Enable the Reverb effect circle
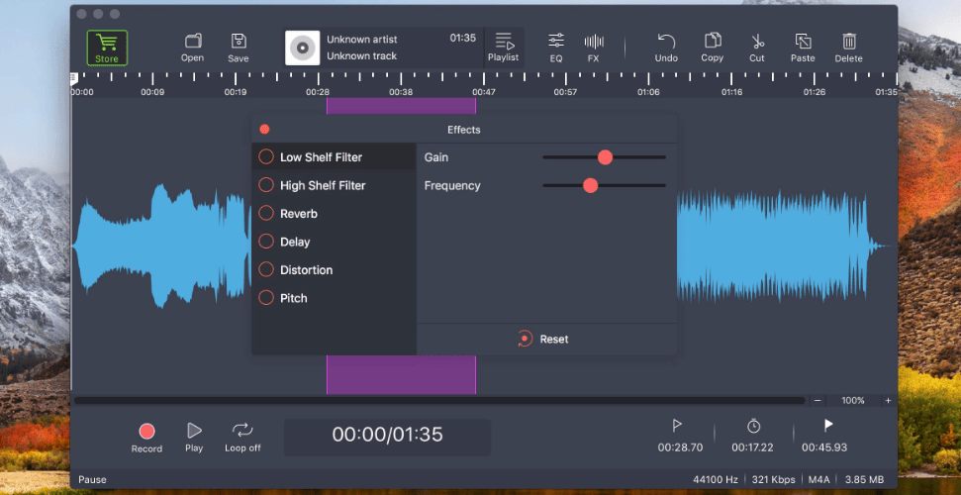 [x=266, y=214]
